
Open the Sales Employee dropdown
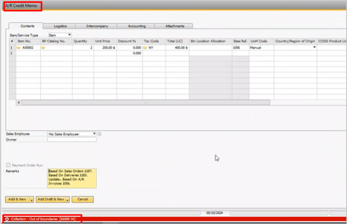click(x=94, y=134)
